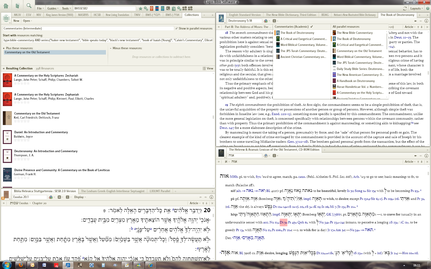The image size is (431, 269).
Task: Open the blue NKJV shortcut icon
Action: coord(157,8)
